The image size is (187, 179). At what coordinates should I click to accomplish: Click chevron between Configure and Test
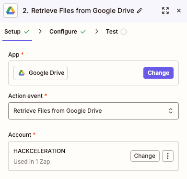[x=96, y=31]
